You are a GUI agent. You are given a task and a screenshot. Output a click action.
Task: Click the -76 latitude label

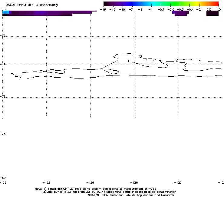coord(3,97)
